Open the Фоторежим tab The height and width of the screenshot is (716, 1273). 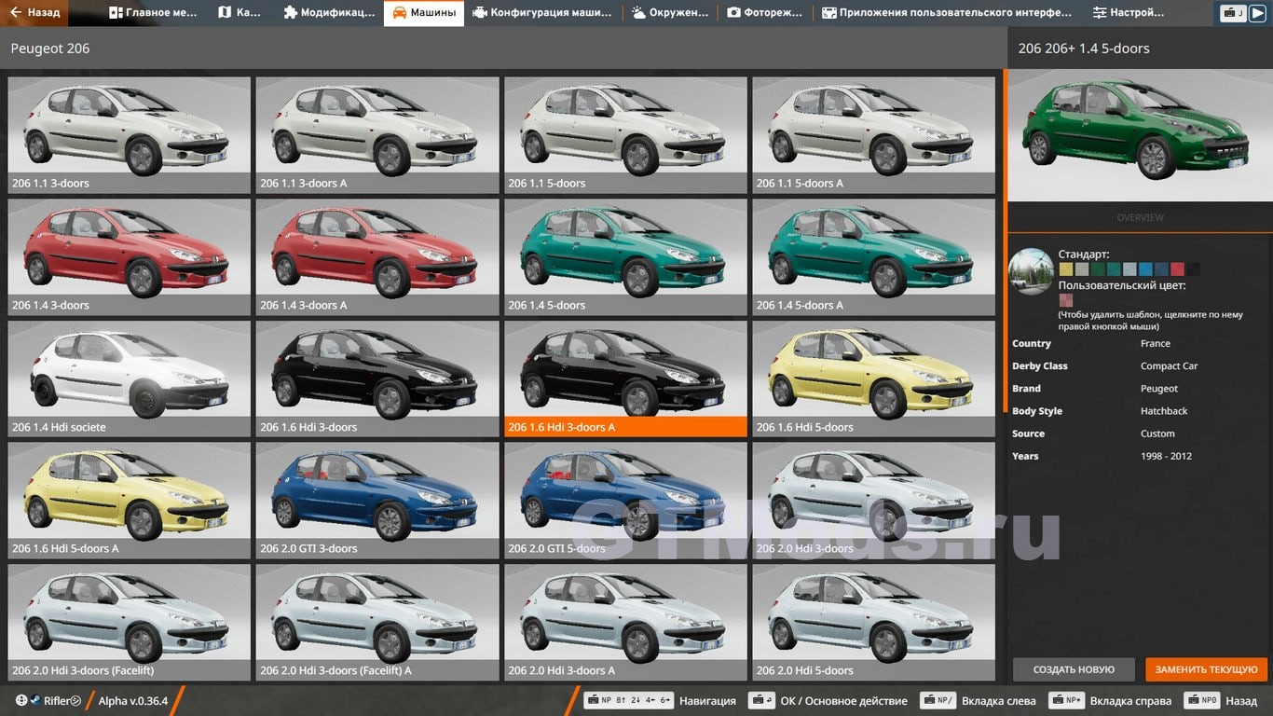[x=765, y=13]
